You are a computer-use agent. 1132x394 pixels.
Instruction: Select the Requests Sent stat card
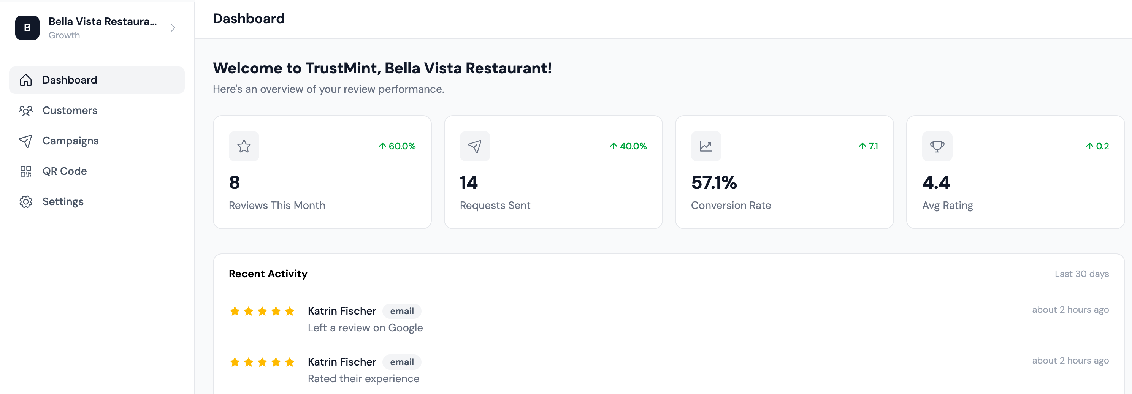[553, 172]
